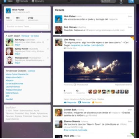Open the Ayuda footer link
The image size is (139, 139).
point(37,110)
